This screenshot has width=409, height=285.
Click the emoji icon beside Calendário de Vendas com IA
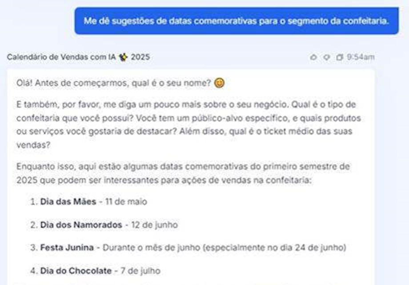click(123, 57)
